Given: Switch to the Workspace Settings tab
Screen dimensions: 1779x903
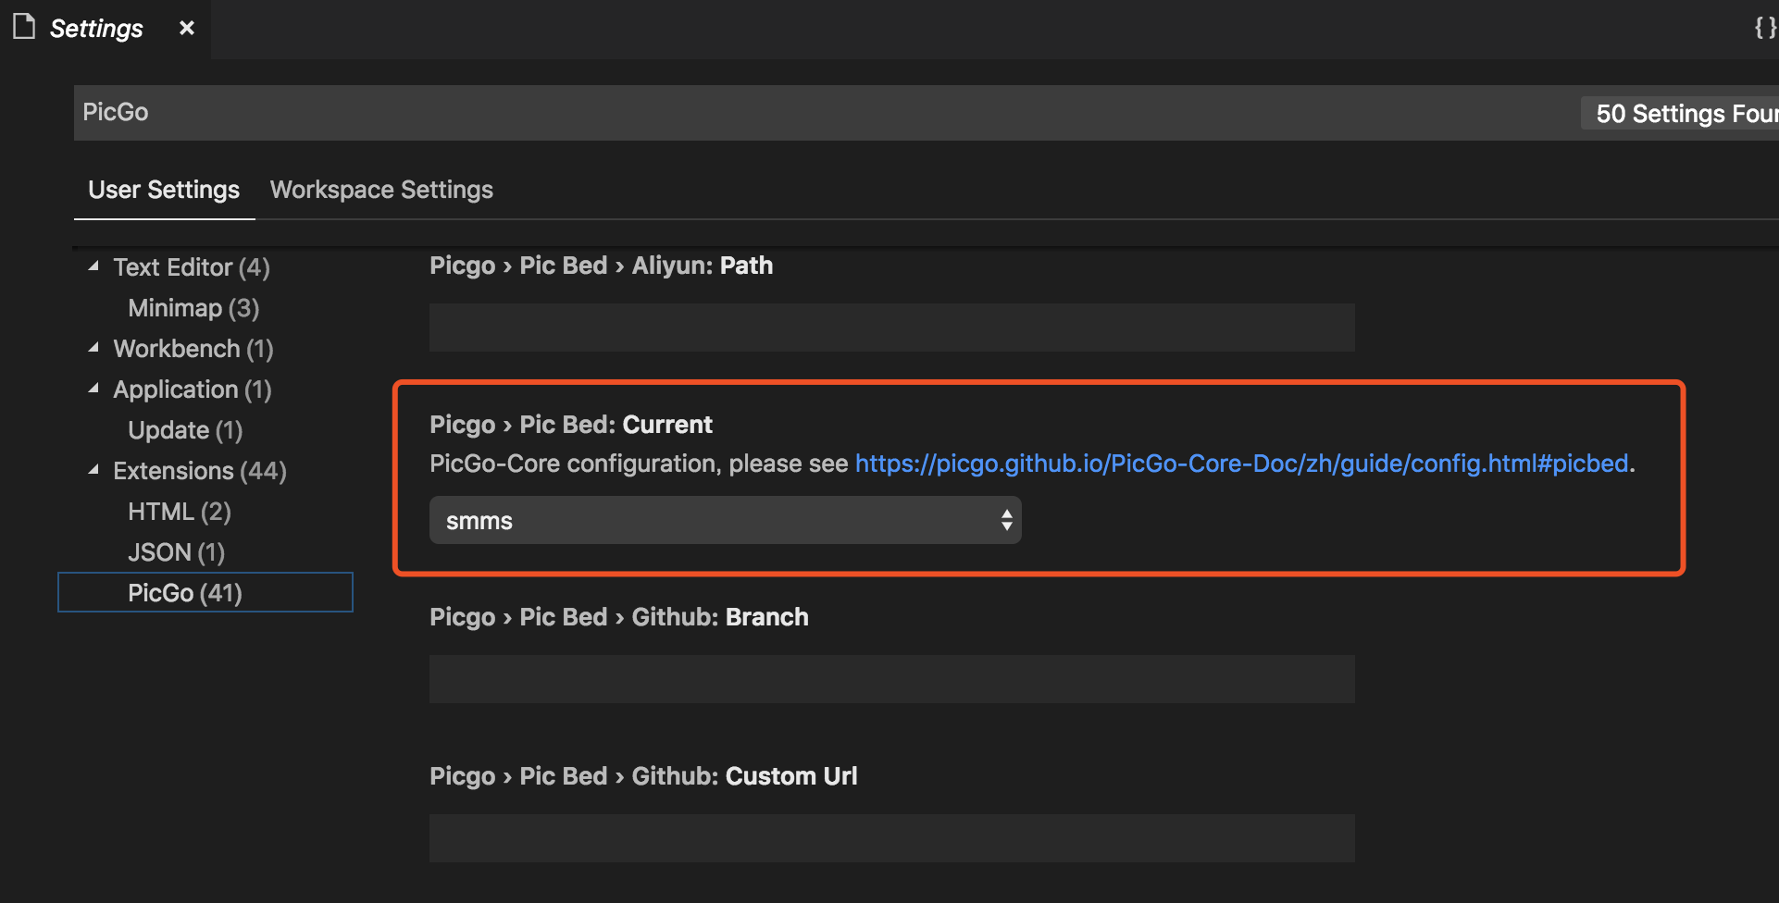Looking at the screenshot, I should 381,190.
